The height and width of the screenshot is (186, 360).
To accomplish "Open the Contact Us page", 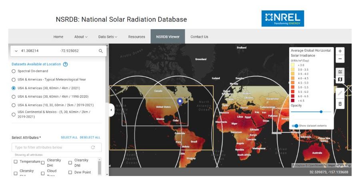I will 199,37.
